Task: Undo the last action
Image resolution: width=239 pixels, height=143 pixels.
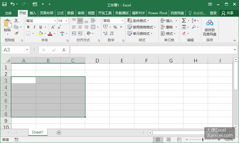Action: click(13, 4)
